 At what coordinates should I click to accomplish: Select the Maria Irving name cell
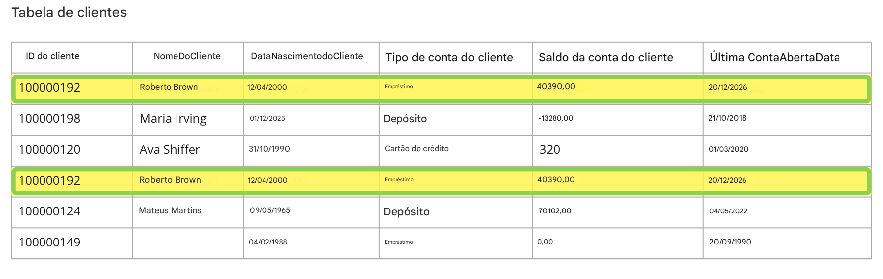tap(173, 119)
